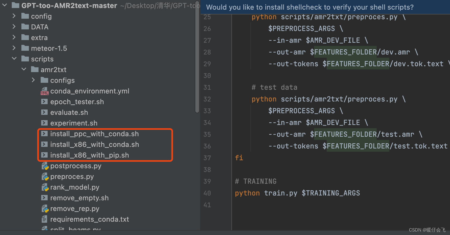Image resolution: width=450 pixels, height=235 pixels.
Task: Click the shellcheck install notification banner
Action: click(x=325, y=7)
